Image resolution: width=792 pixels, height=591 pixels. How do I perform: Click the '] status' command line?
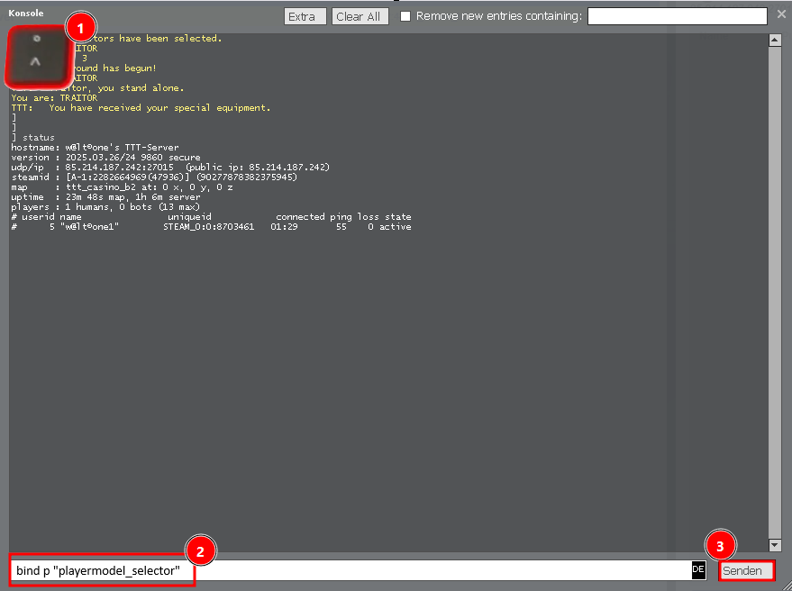(x=32, y=138)
